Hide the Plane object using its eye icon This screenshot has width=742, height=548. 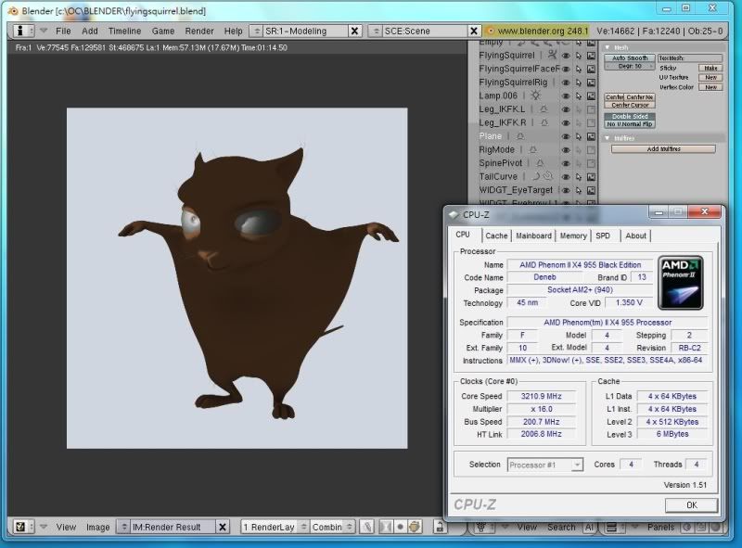tap(566, 136)
